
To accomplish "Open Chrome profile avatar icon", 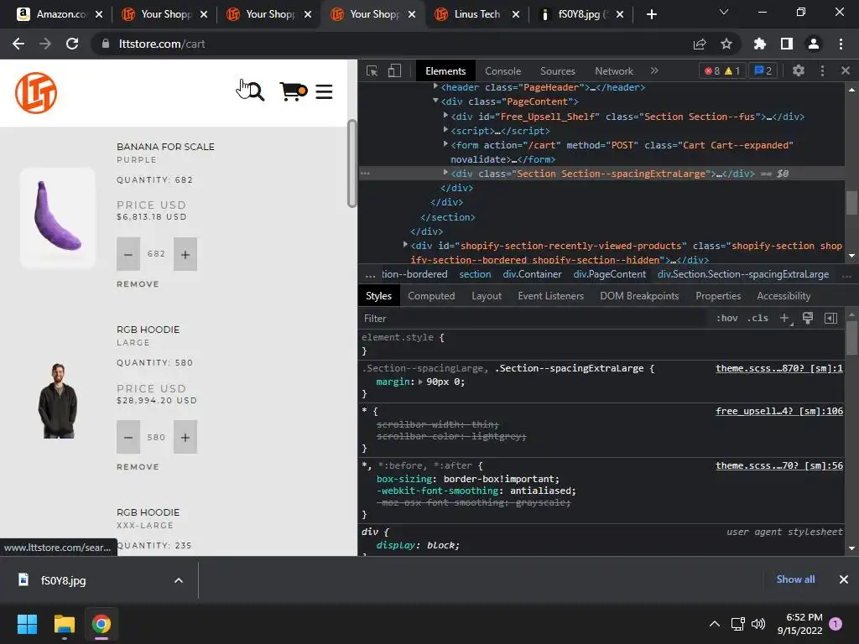I will 814,44.
